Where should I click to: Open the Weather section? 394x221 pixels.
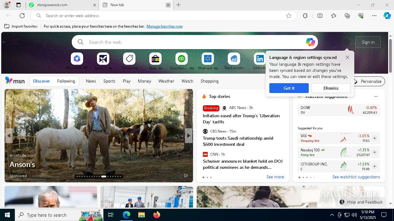coord(166,81)
